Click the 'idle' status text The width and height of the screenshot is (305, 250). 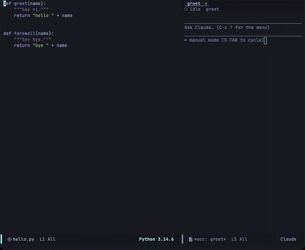[x=195, y=9]
